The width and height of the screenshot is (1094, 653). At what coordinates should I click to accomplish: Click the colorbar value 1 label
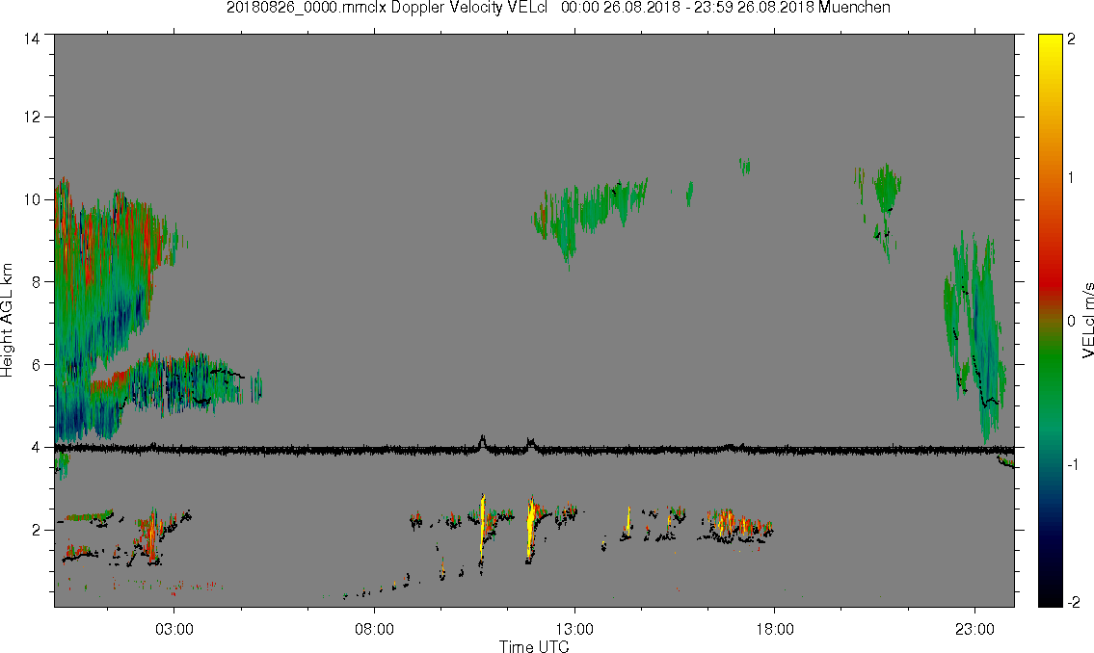click(x=1071, y=178)
